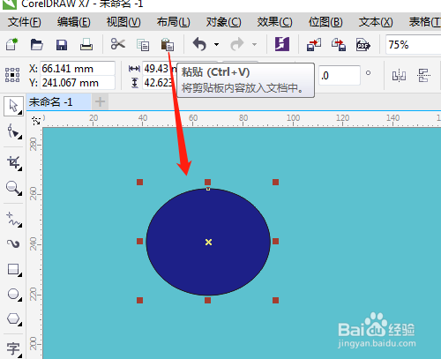Image resolution: width=441 pixels, height=359 pixels.
Task: Open a file with the folder icon
Action: [37, 45]
